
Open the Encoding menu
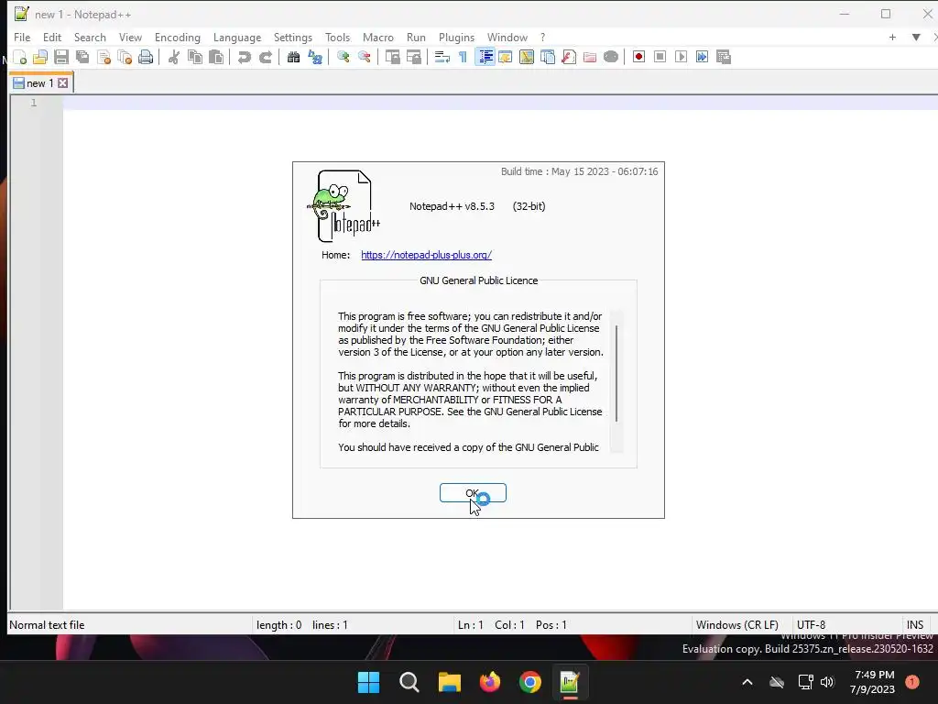coord(178,37)
